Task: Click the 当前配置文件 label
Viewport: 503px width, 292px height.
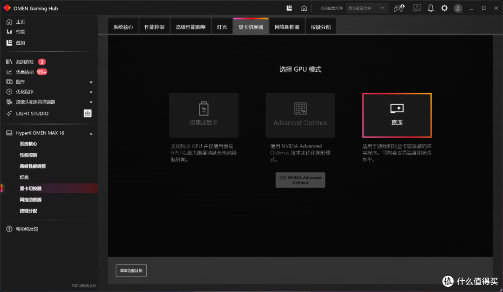Action: tap(332, 8)
